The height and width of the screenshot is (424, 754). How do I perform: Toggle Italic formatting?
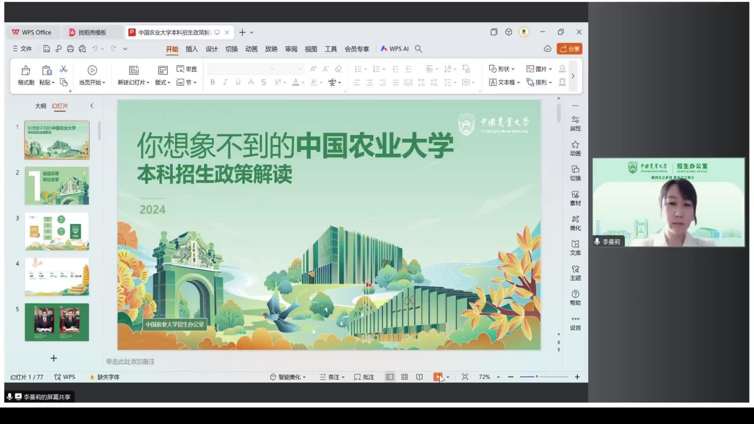(225, 82)
